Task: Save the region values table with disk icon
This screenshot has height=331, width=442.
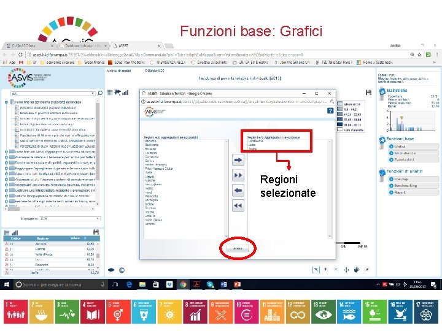Action: pos(96,232)
